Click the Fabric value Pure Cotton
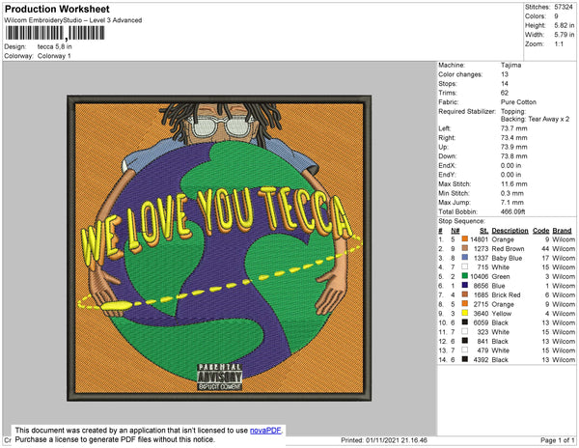The width and height of the screenshot is (579, 448). click(x=518, y=102)
